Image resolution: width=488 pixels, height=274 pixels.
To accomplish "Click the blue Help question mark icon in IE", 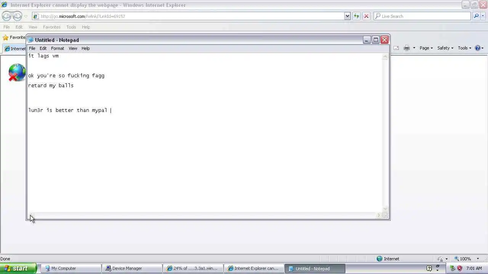I will coord(478,48).
